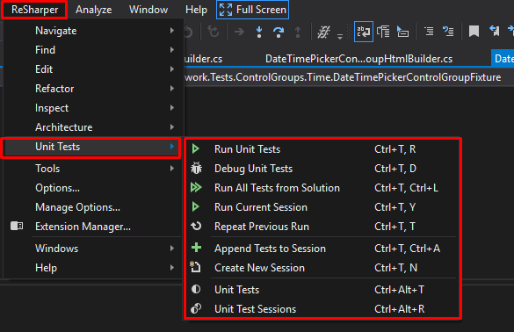514x332 pixels.
Task: Click the Create New Session document icon
Action: coord(195,267)
